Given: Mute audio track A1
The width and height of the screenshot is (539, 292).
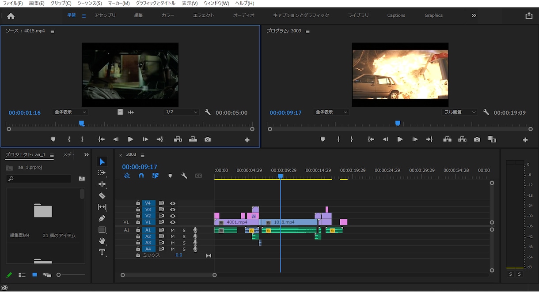Looking at the screenshot, I should coord(173,230).
